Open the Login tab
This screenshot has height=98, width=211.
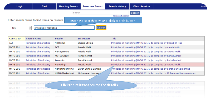click(x=20, y=6)
